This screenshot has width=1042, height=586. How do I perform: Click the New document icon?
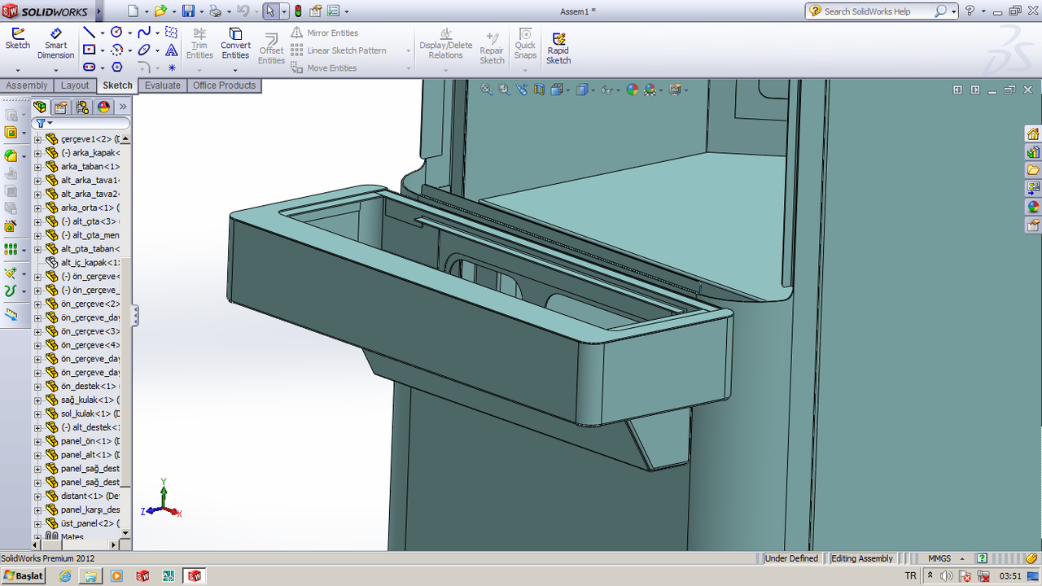point(134,11)
